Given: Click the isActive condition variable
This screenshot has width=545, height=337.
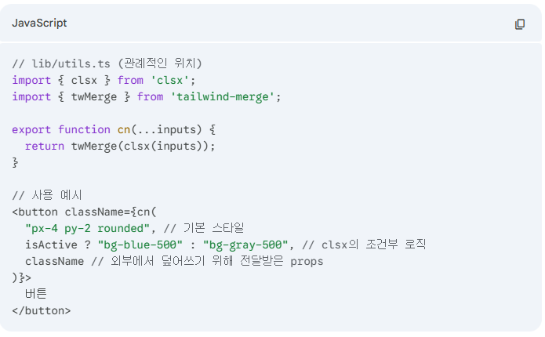Looking at the screenshot, I should (x=50, y=245).
